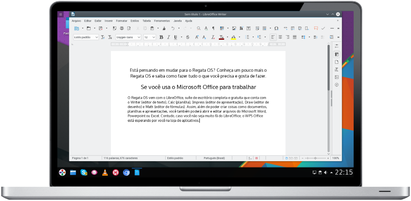The height and width of the screenshot is (201, 411).
Task: Toggle formatting marks (pilcrow) display
Action: tap(213, 28)
